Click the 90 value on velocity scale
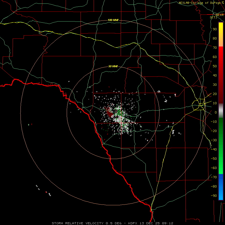The width and height of the screenshot is (225, 225). pos(215,29)
